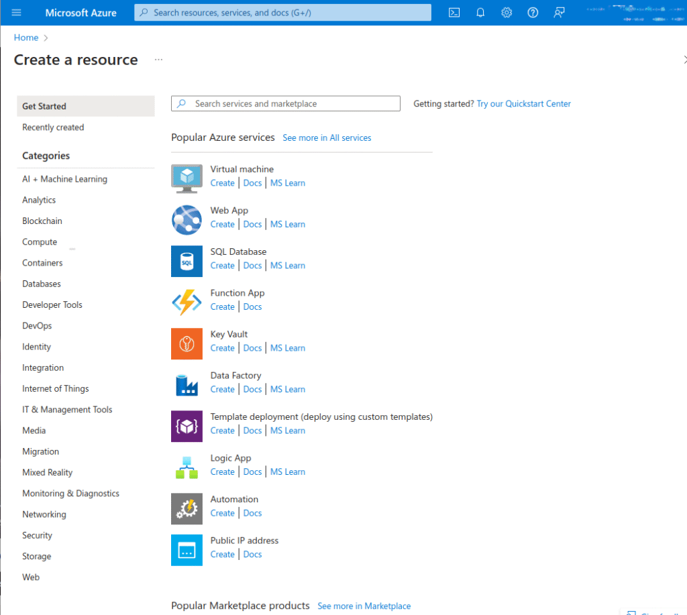Open MS Learn for Logic App
Screen dimensions: 687x615
[288, 471]
